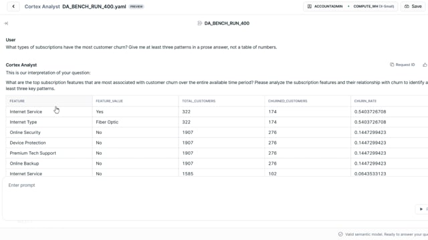Click the PREVIEW badge beside the file name
Screen dimensions: 428x240
tap(136, 7)
